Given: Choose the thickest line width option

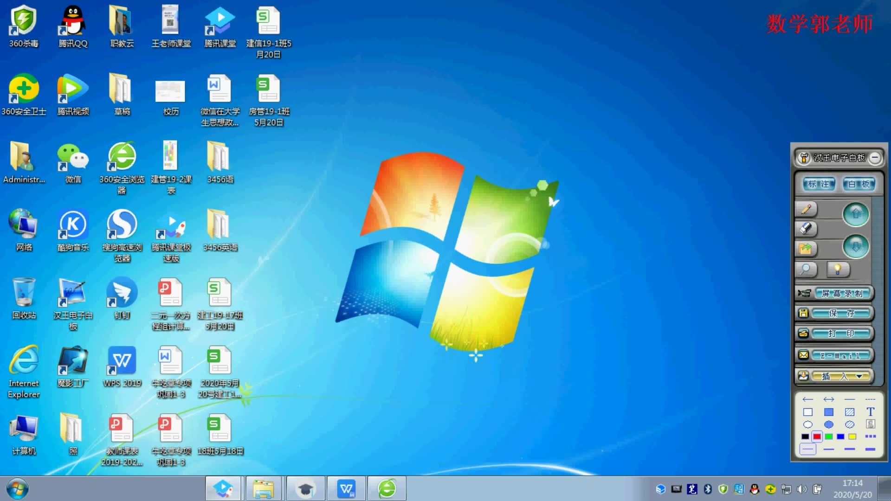Looking at the screenshot, I should tap(871, 449).
